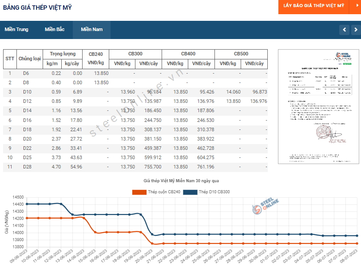Image resolution: width=361 pixels, height=266 pixels.
Task: Select the D10 steel type cell
Action: click(27, 92)
